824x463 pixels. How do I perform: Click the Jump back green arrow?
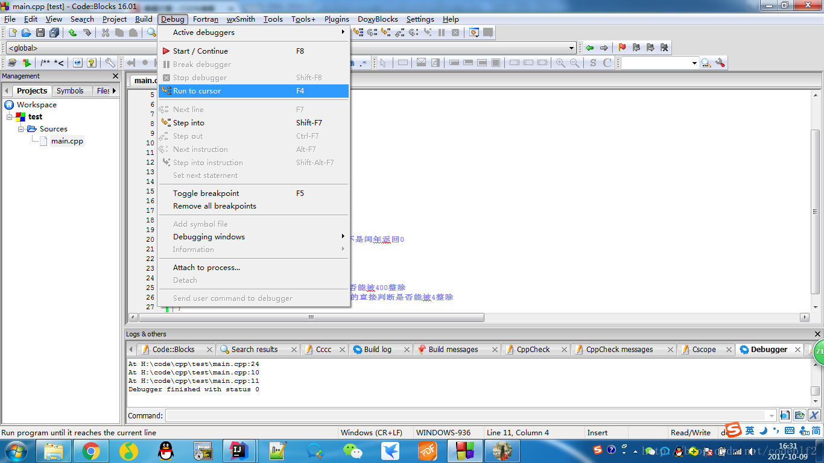tap(589, 48)
